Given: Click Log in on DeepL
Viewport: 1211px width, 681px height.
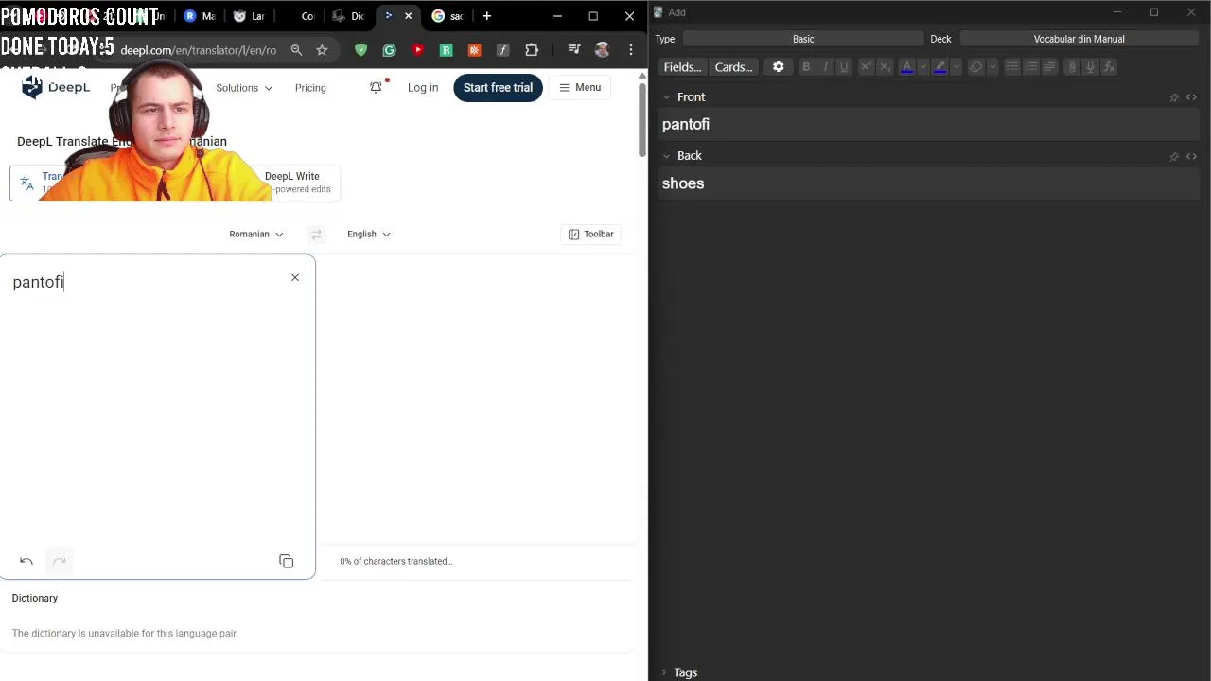Looking at the screenshot, I should (423, 87).
